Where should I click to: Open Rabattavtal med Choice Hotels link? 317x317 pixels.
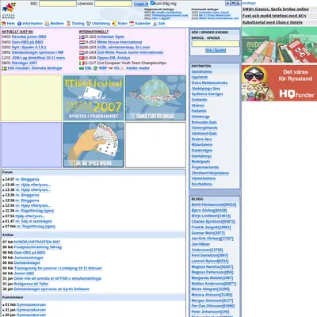pos(273,22)
